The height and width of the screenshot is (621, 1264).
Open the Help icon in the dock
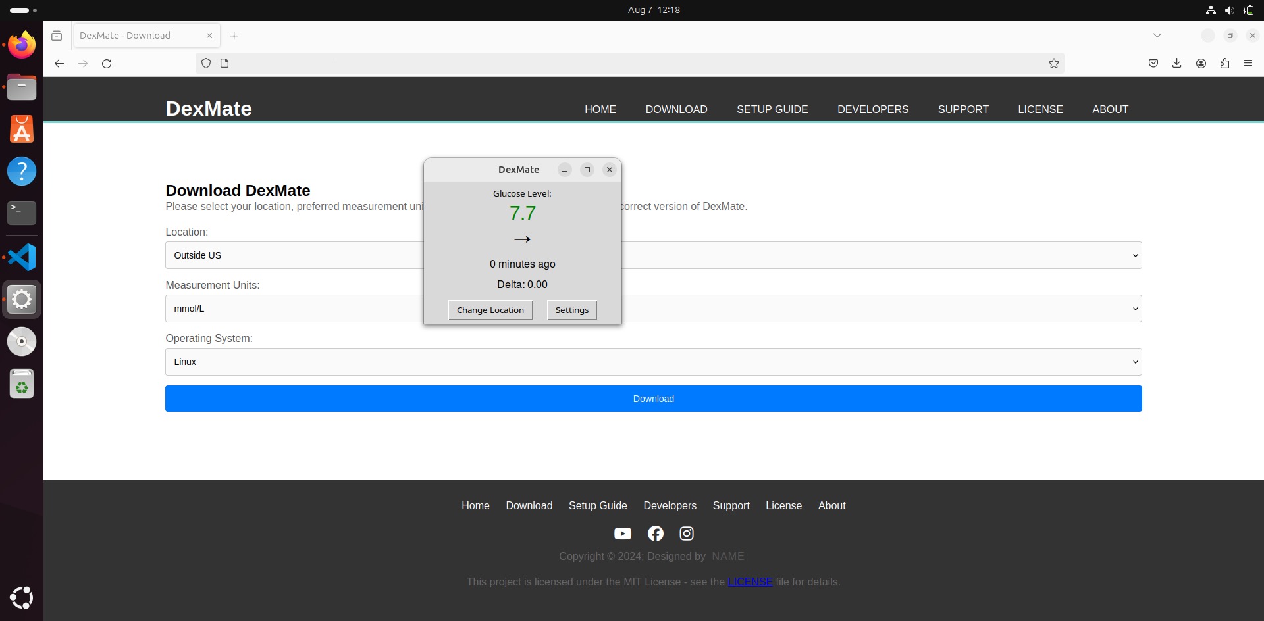click(22, 171)
